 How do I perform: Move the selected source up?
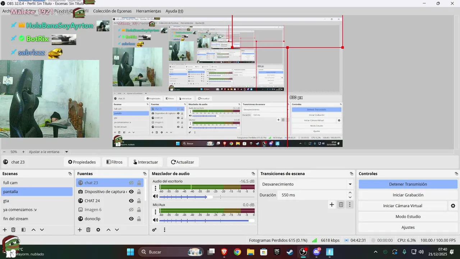tap(108, 230)
